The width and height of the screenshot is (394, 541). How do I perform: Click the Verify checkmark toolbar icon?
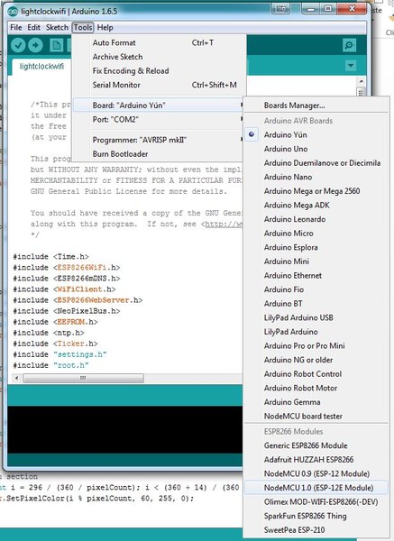click(x=18, y=45)
